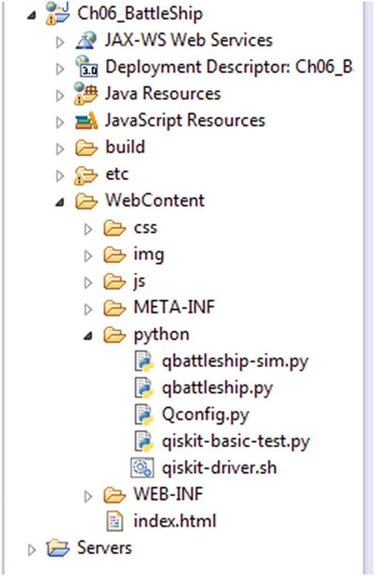Click the JAX-WS Web Services icon
375x576 pixels.
(x=86, y=40)
